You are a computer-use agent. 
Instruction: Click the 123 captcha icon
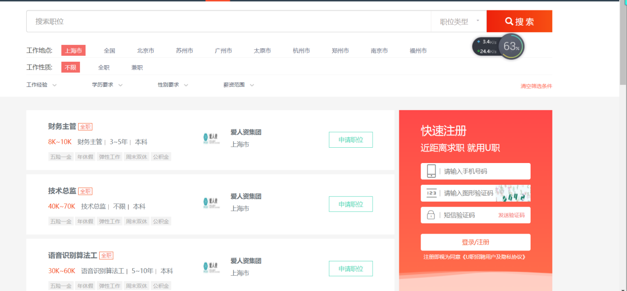(431, 193)
